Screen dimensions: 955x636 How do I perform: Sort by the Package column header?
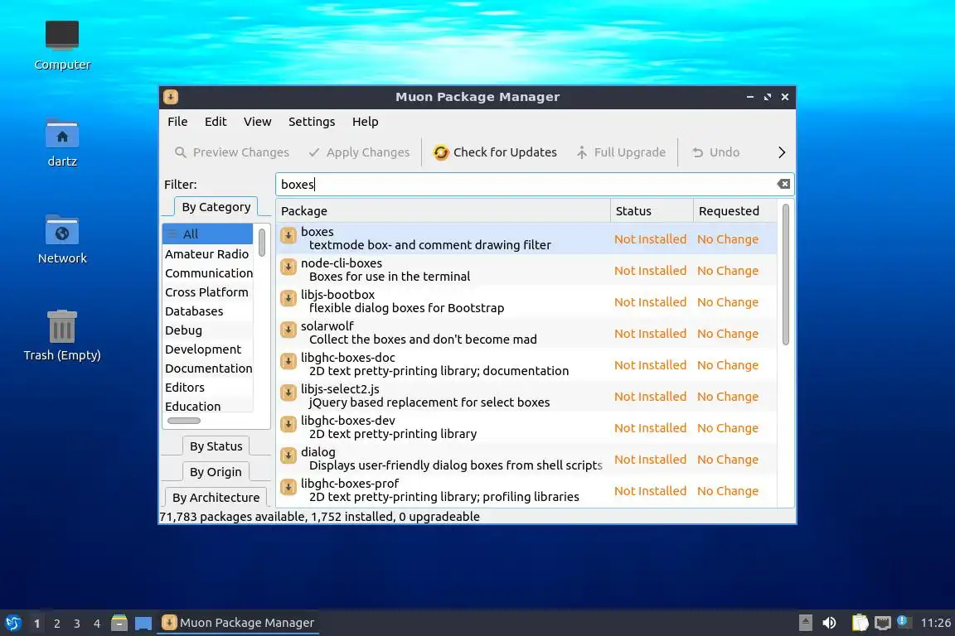[443, 210]
